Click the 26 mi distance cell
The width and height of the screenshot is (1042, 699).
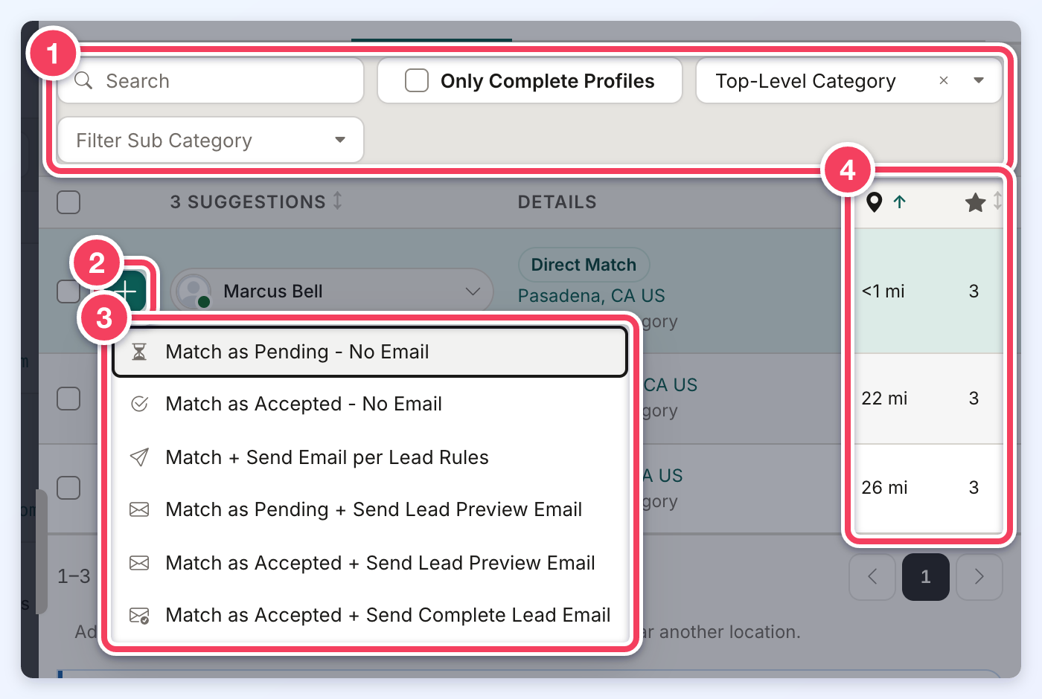coord(884,488)
